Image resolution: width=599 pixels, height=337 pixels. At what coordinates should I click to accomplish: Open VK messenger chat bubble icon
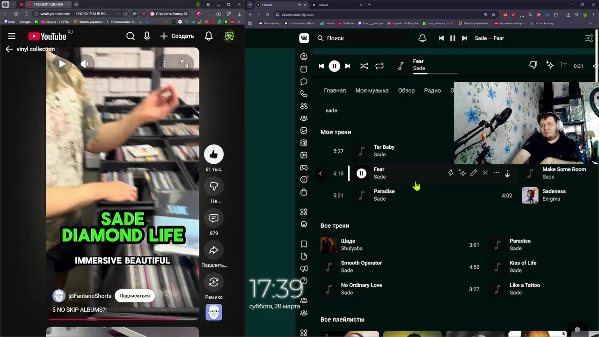pos(304,81)
